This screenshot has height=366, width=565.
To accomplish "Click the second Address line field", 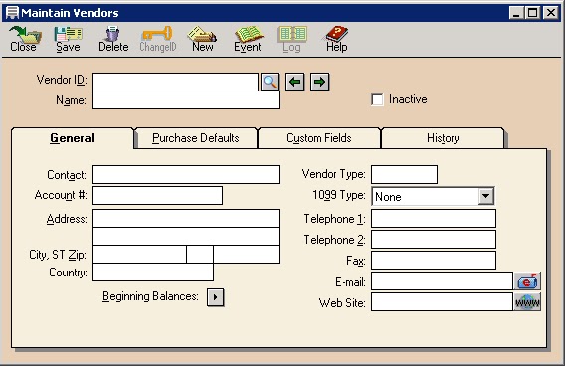I will [186, 237].
